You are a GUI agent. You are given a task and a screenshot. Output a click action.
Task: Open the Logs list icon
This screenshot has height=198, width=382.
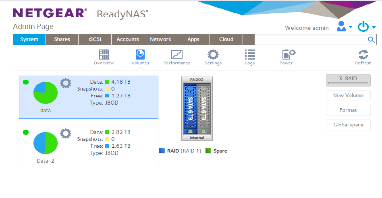point(250,55)
